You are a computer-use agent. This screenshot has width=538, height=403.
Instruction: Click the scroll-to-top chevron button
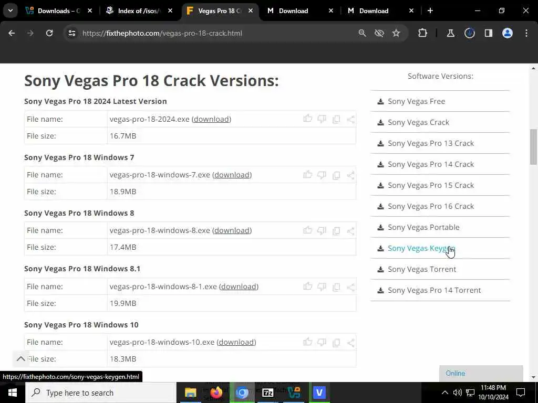(x=21, y=359)
